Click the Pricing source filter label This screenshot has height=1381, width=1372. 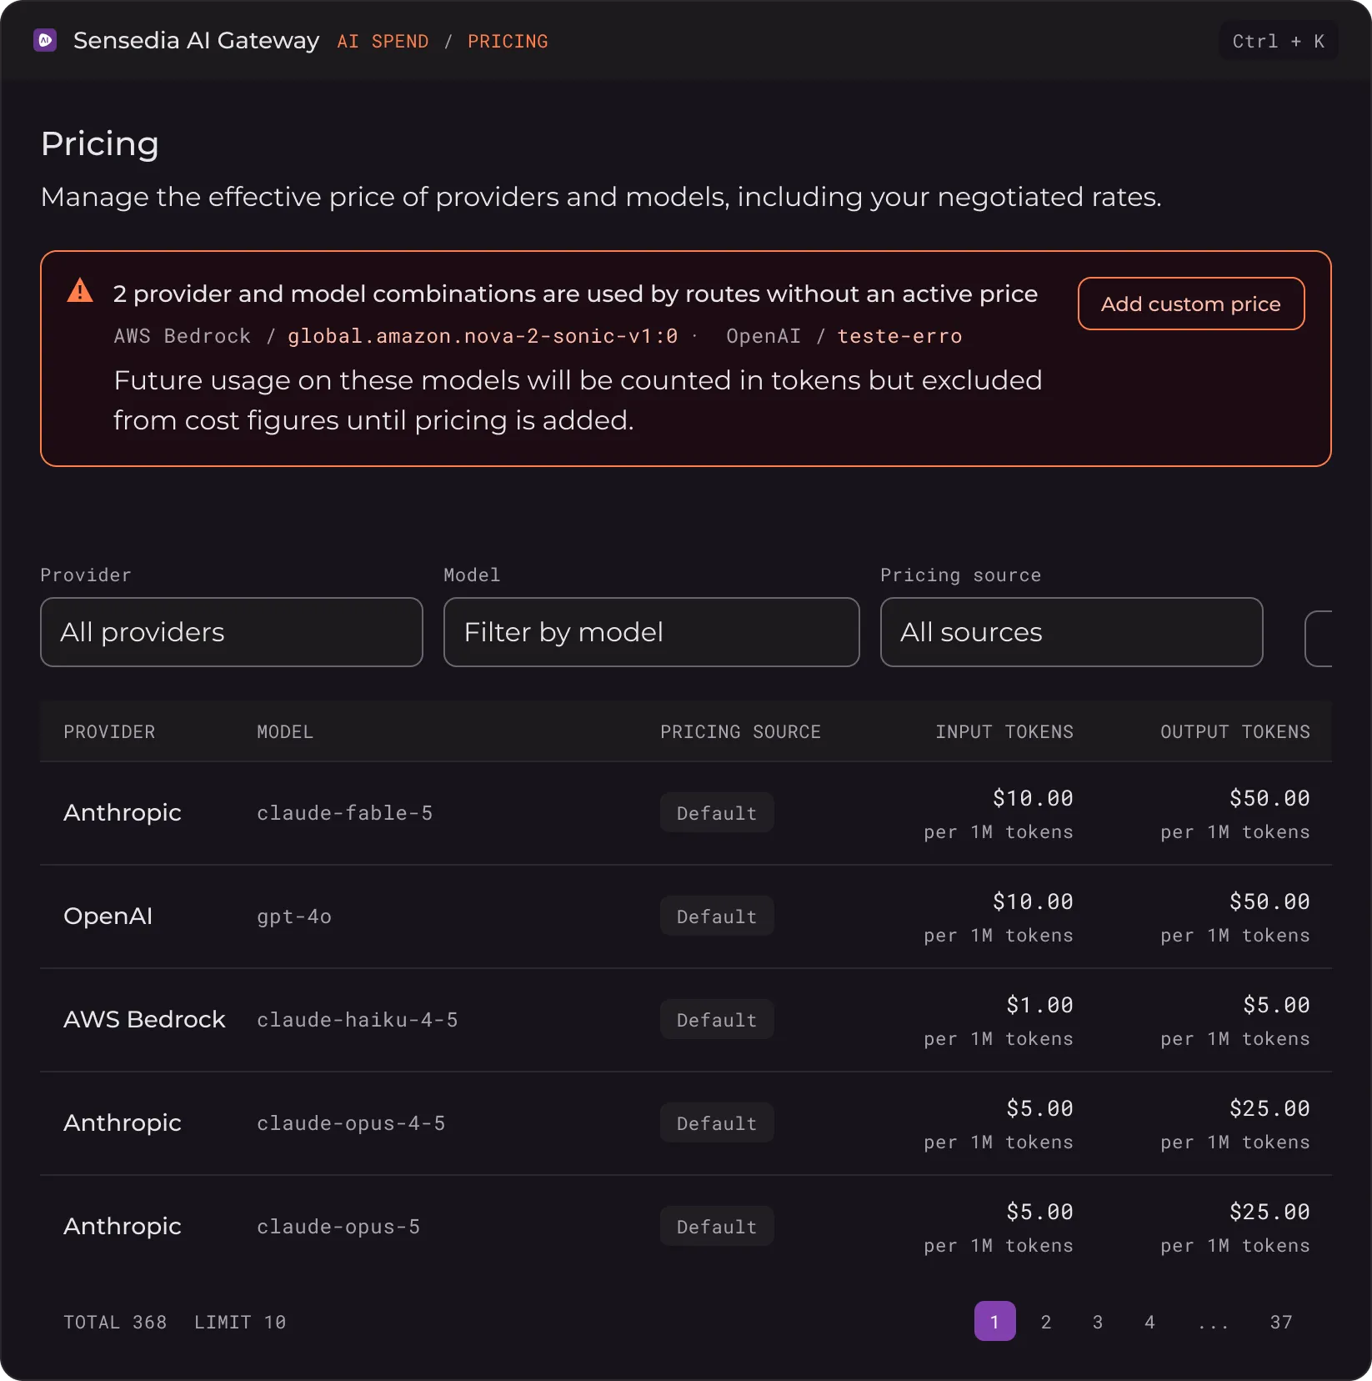(x=960, y=575)
